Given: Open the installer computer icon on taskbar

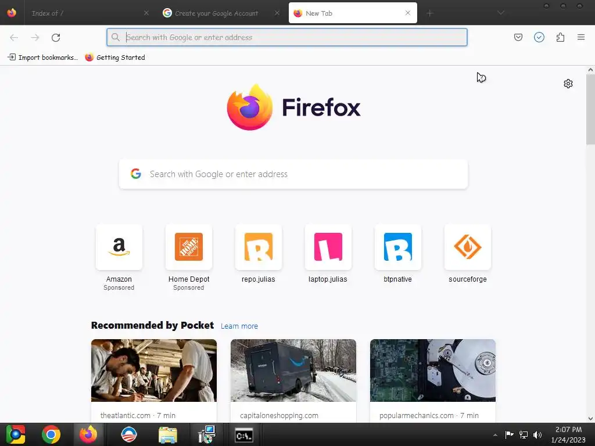Looking at the screenshot, I should 207,434.
